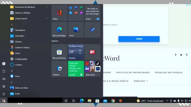
Task: Open the Email tile in Start menu
Action: 93,13
